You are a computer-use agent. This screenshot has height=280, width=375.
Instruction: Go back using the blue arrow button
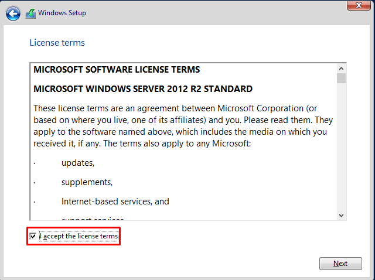coord(13,13)
